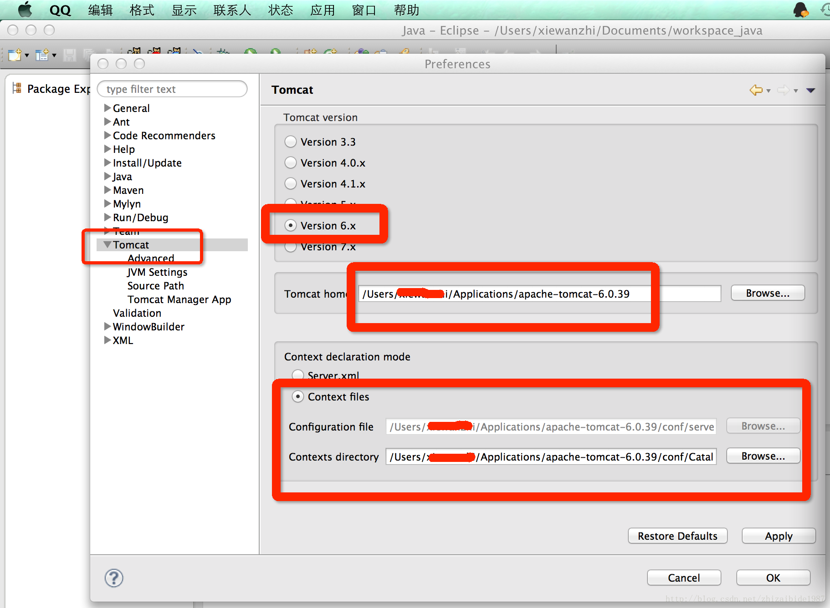Go back with the yellow arrow

[x=756, y=90]
